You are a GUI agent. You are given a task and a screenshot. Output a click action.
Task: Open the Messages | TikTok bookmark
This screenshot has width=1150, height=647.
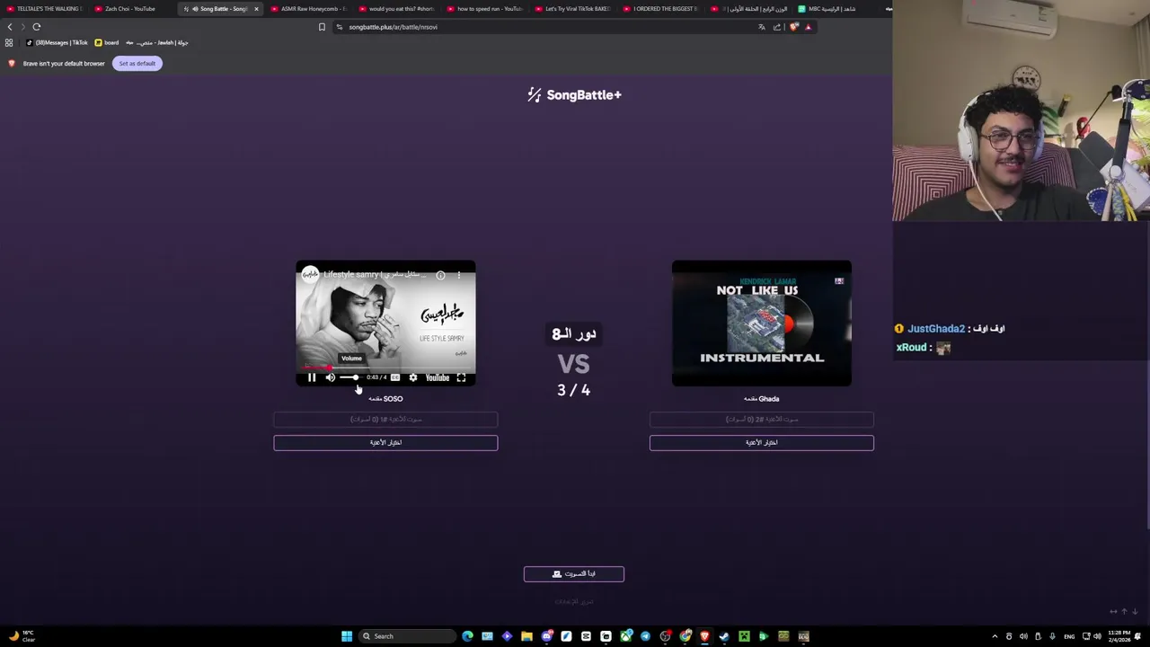click(x=57, y=42)
